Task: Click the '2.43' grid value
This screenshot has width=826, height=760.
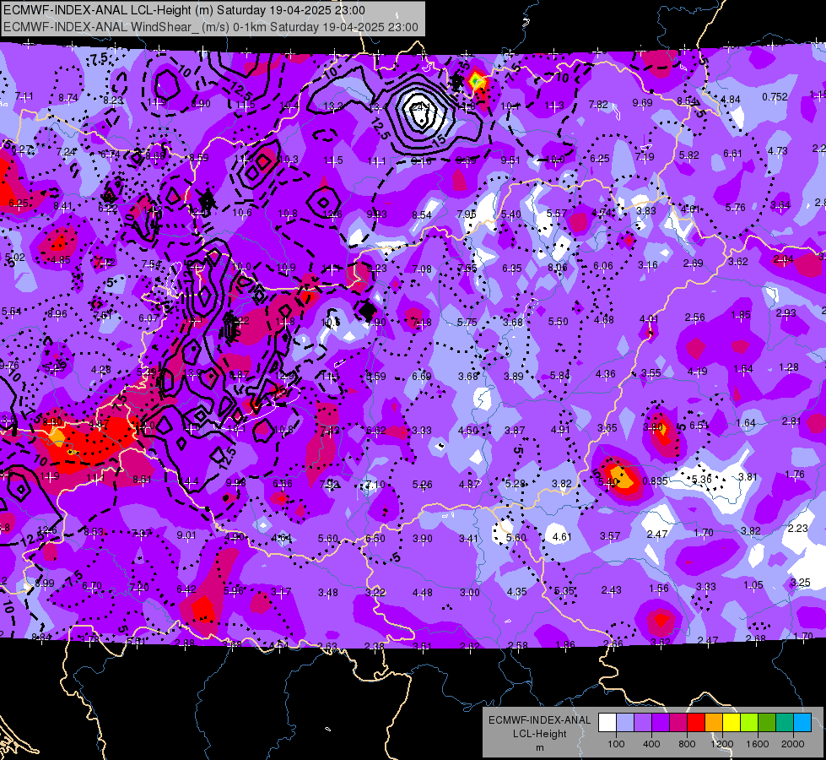Action: click(612, 590)
